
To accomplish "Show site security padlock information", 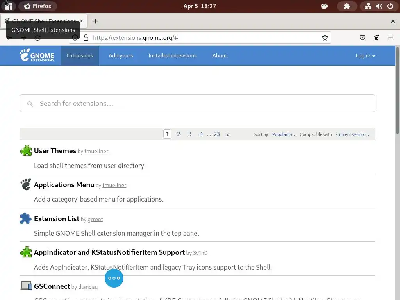I will [x=86, y=38].
